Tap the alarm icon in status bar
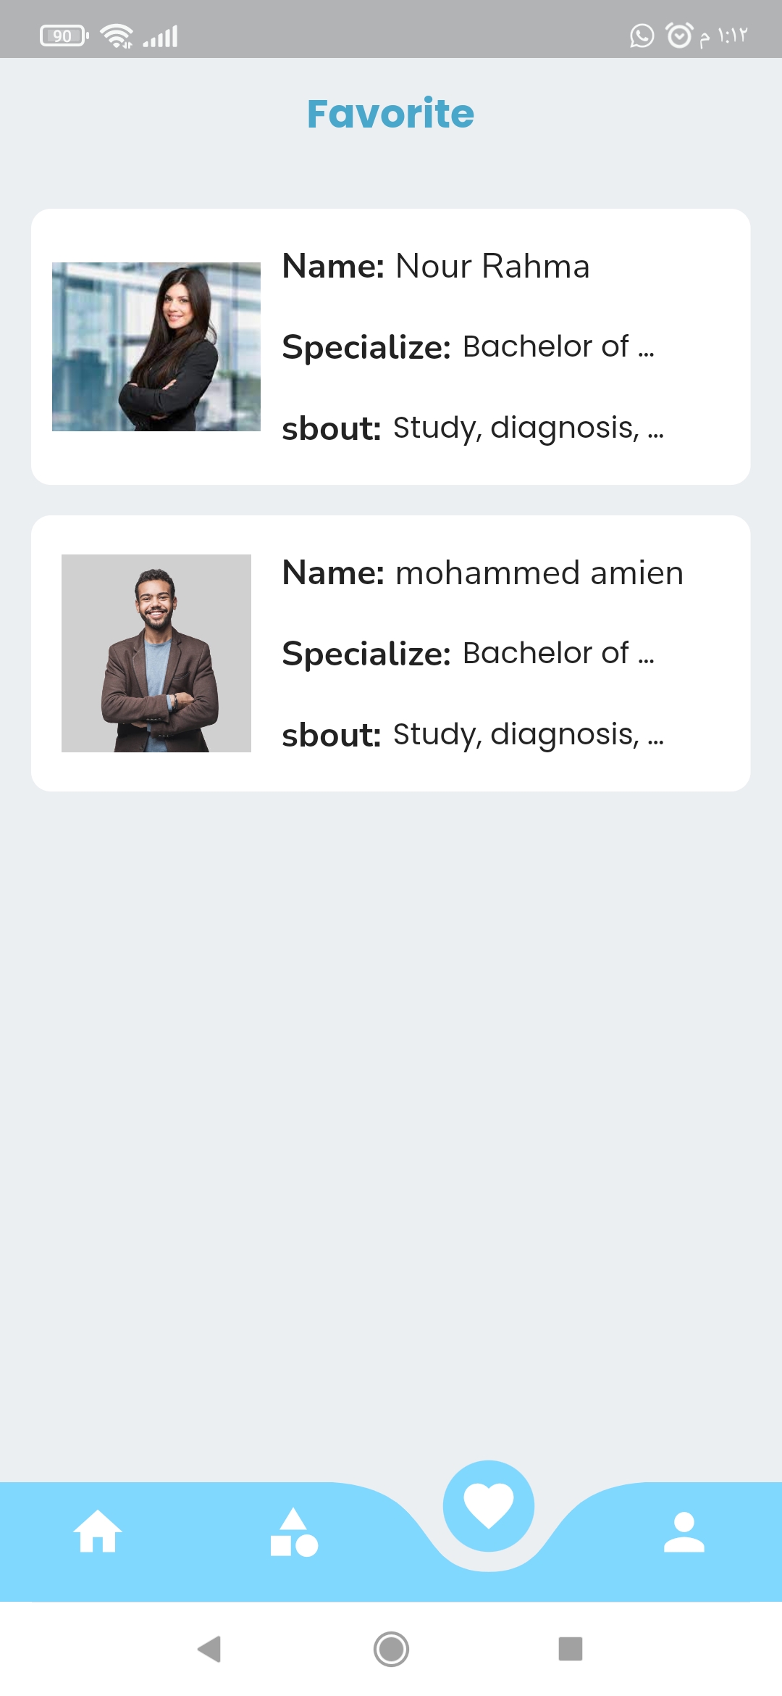The image size is (782, 1696). (x=679, y=36)
